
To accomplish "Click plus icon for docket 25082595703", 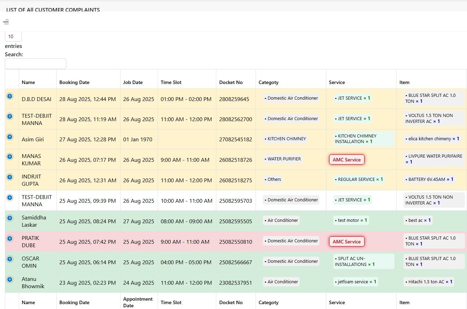I will click(10, 198).
